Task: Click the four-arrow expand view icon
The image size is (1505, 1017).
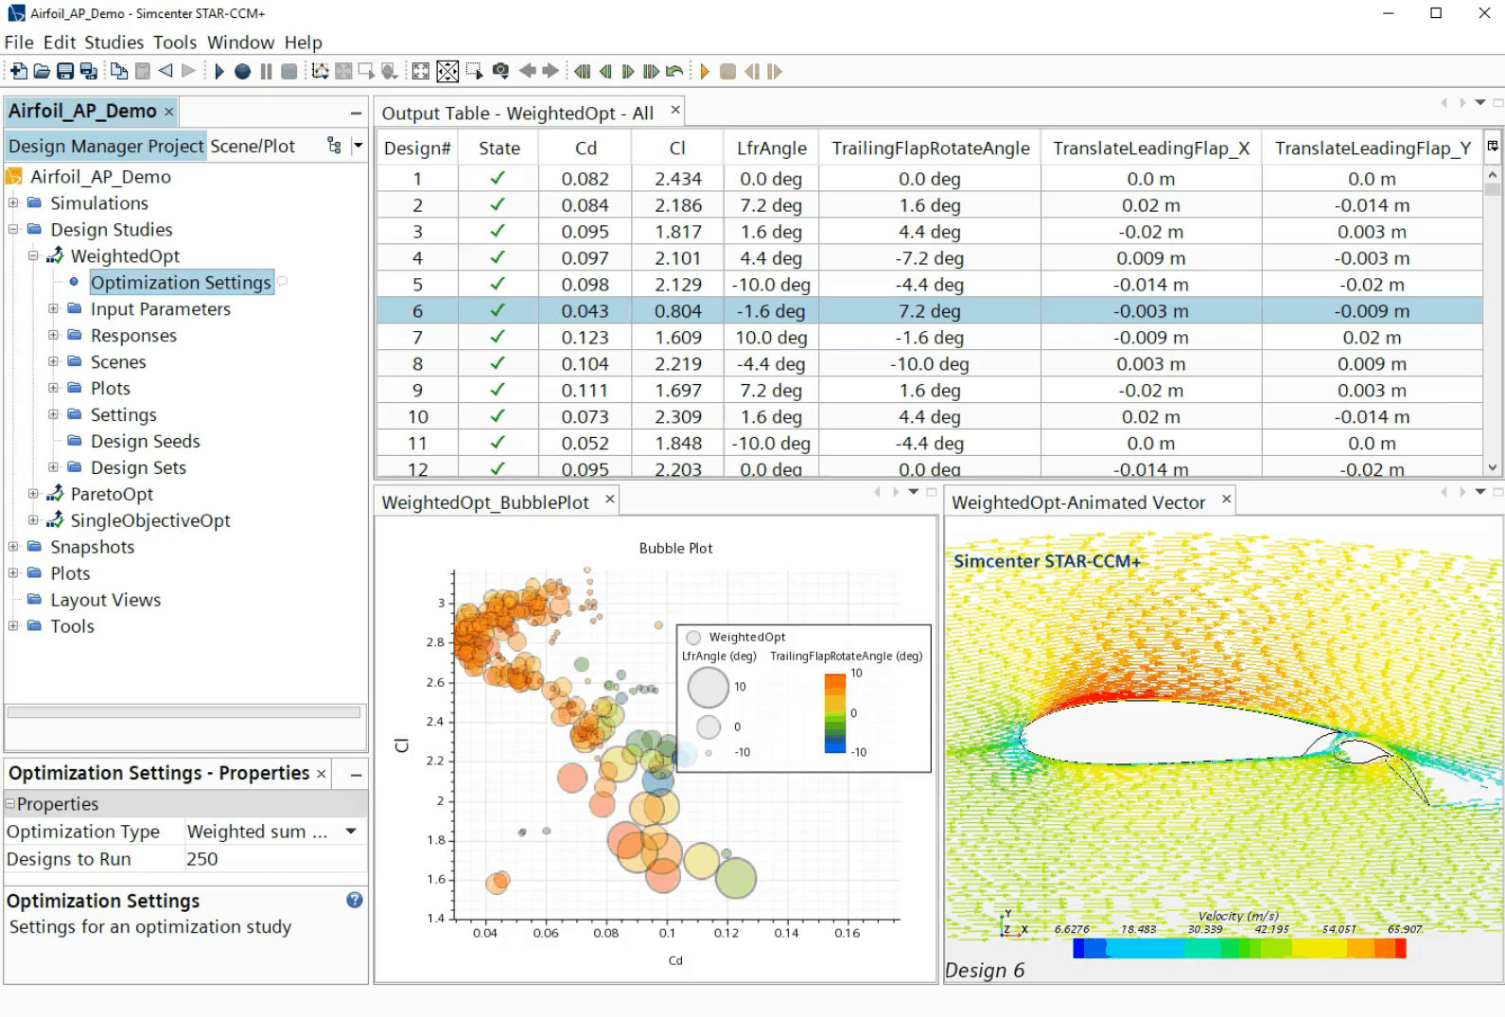Action: pyautogui.click(x=421, y=71)
